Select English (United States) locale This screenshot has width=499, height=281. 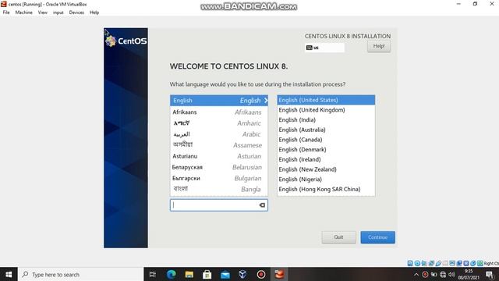click(326, 100)
